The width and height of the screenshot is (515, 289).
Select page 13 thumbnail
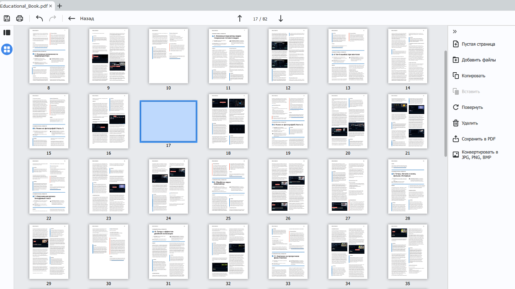(x=348, y=56)
